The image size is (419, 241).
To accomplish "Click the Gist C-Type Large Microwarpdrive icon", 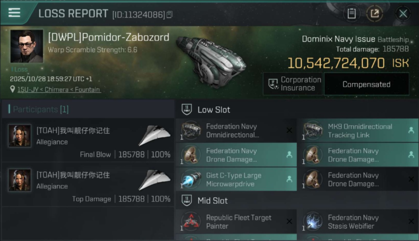I will coord(190,180).
